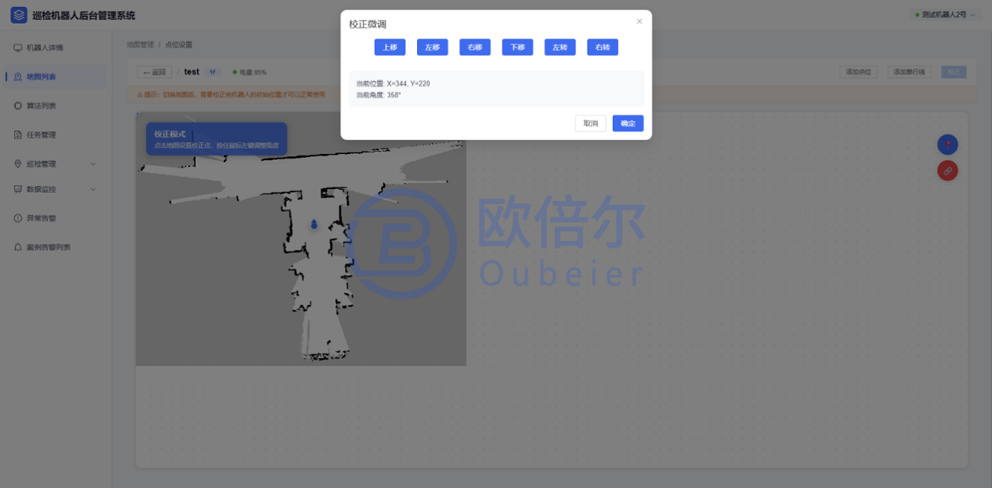Click the 下移 move-down button
The height and width of the screenshot is (488, 992).
click(518, 47)
